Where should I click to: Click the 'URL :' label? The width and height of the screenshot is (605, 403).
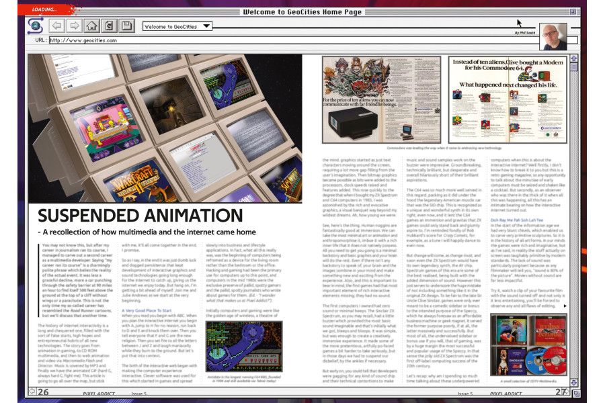click(x=41, y=40)
